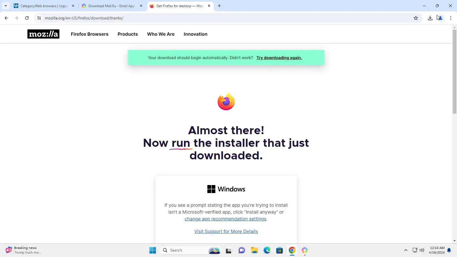Go back to the previous page
The width and height of the screenshot is (457, 257).
tap(6, 18)
